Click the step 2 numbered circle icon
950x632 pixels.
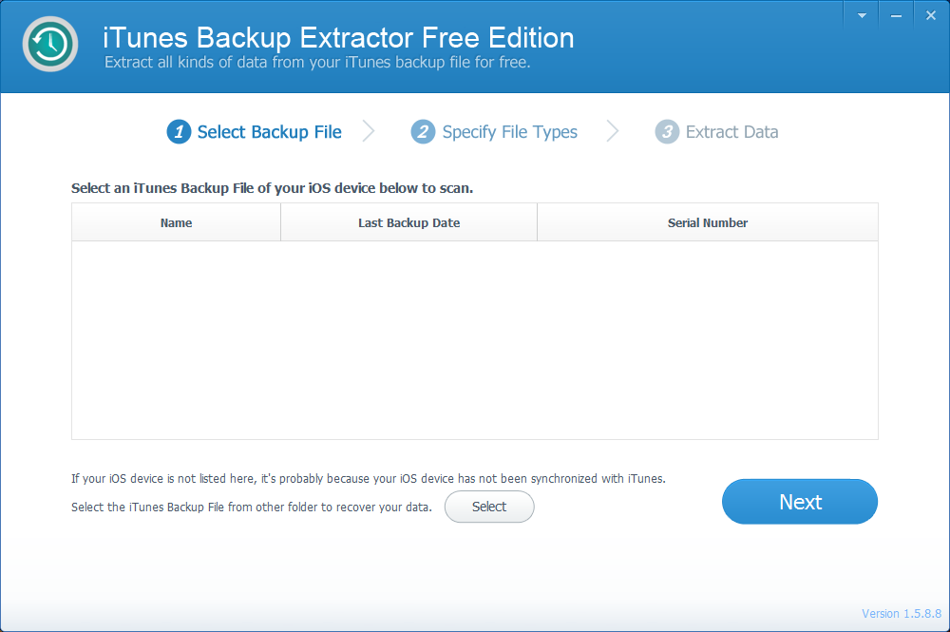(423, 131)
